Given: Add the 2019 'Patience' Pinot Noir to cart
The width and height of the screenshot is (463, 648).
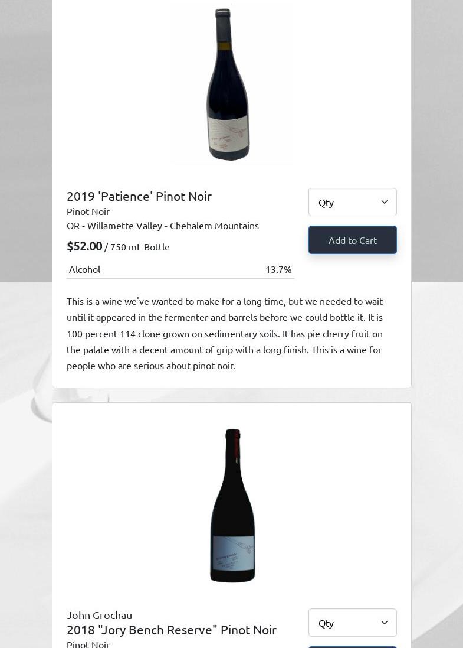Looking at the screenshot, I should (x=352, y=240).
